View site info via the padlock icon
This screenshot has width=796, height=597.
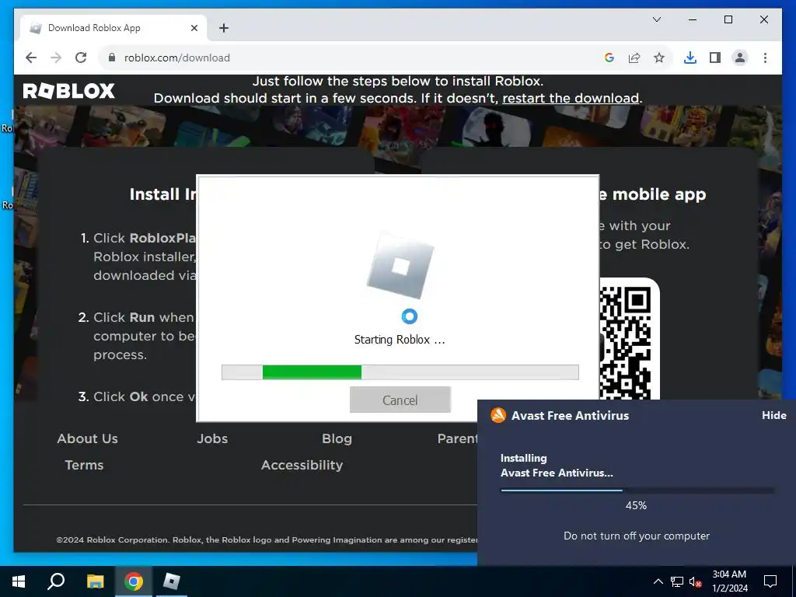point(112,58)
